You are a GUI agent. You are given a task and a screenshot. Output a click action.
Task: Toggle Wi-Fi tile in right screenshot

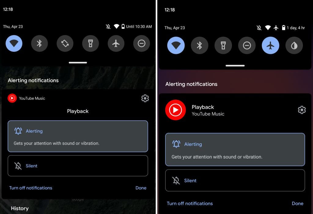pyautogui.click(x=176, y=45)
